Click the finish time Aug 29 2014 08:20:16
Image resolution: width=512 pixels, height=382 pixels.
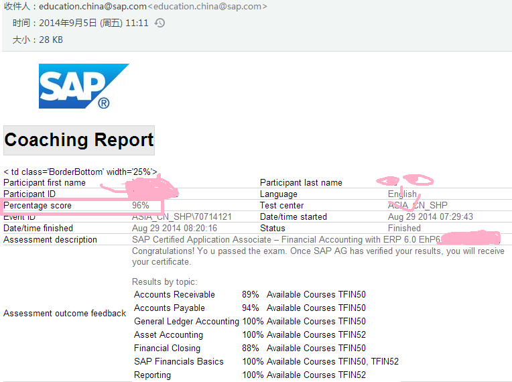point(174,229)
